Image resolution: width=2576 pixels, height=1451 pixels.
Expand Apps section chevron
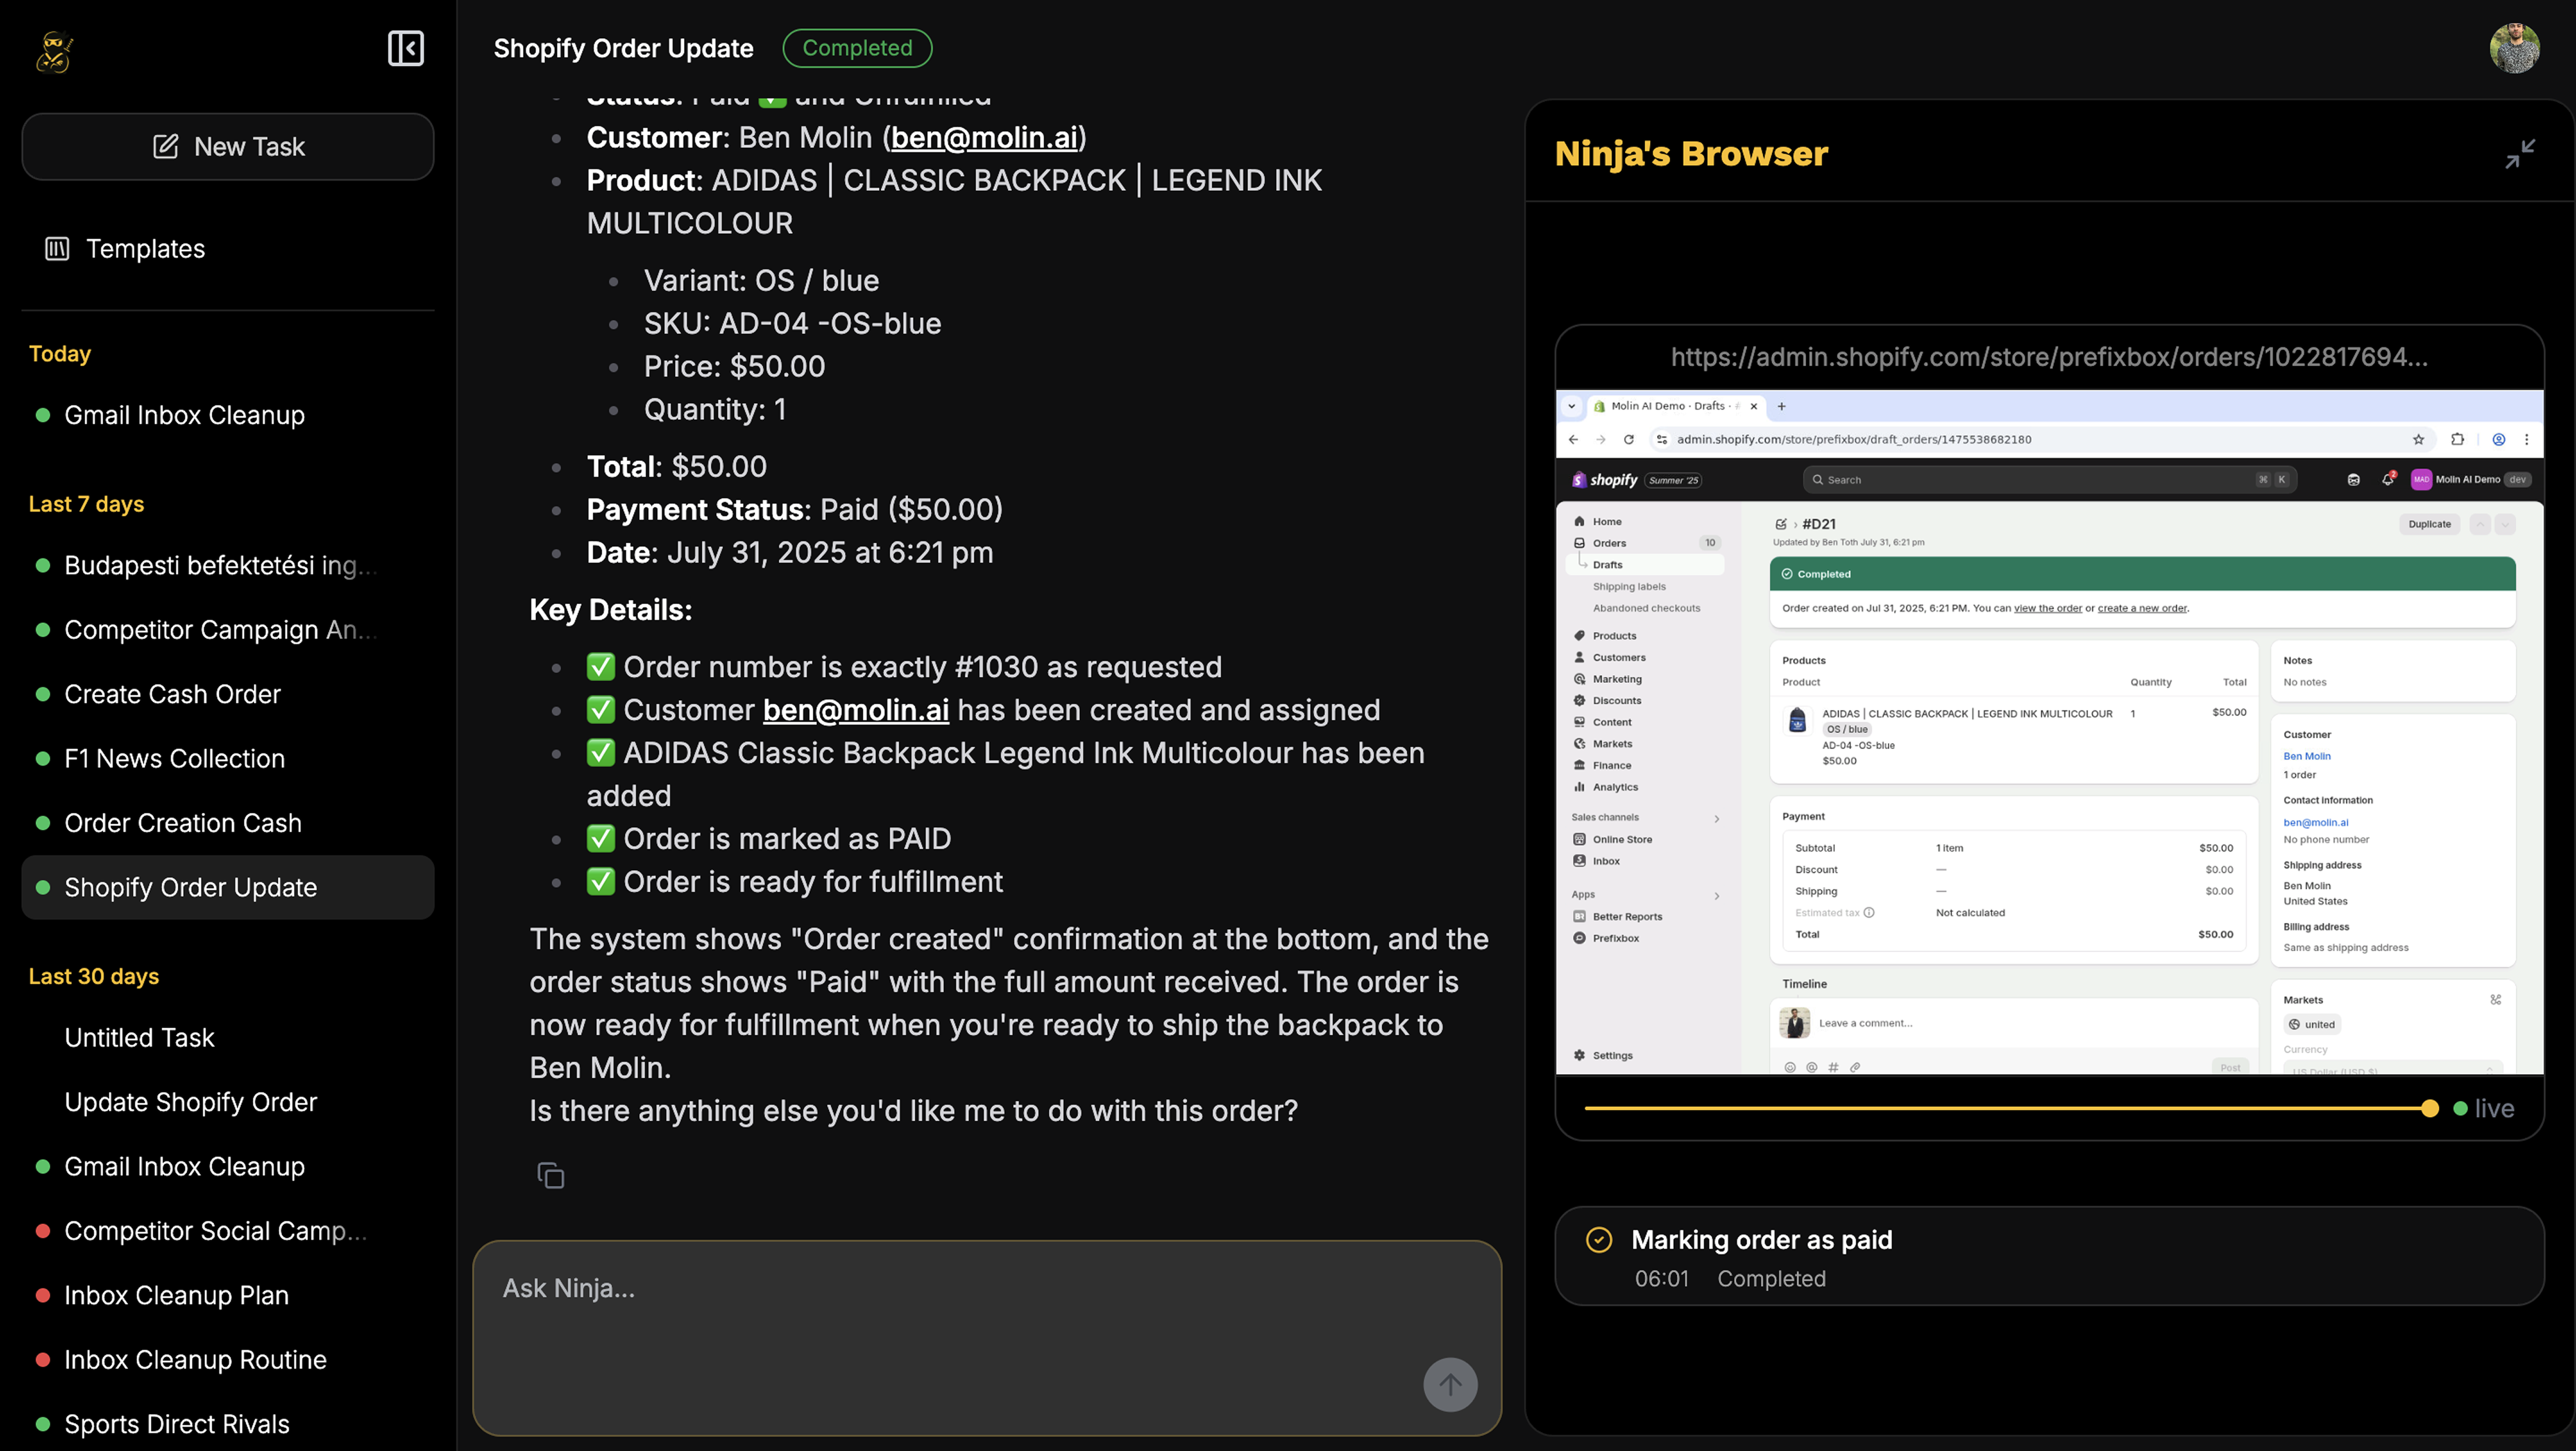1717,896
